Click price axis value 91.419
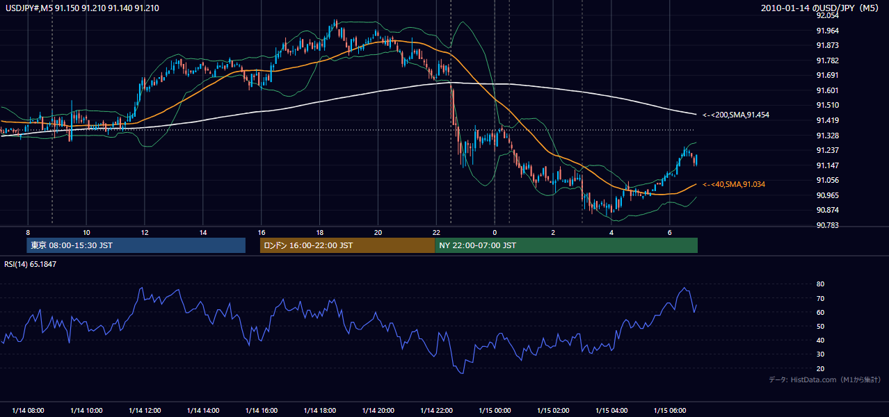Viewport: 889px width, 417px height. pos(827,120)
